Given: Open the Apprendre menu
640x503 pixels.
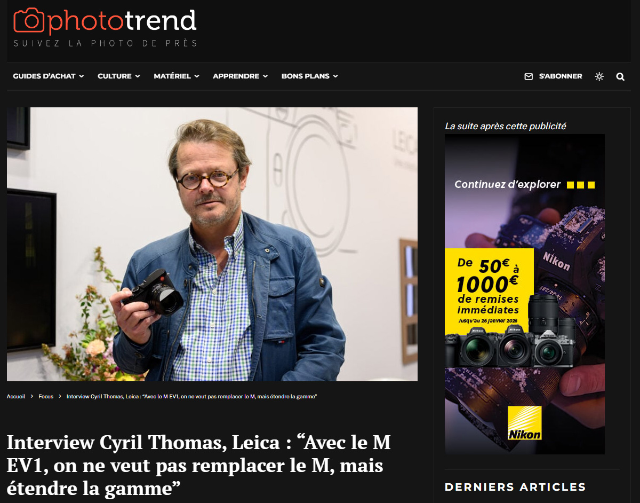Looking at the screenshot, I should 240,76.
